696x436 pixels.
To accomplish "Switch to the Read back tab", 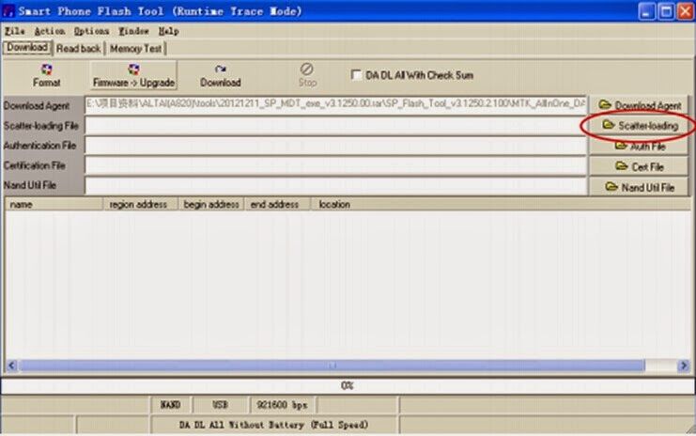I will [78, 49].
